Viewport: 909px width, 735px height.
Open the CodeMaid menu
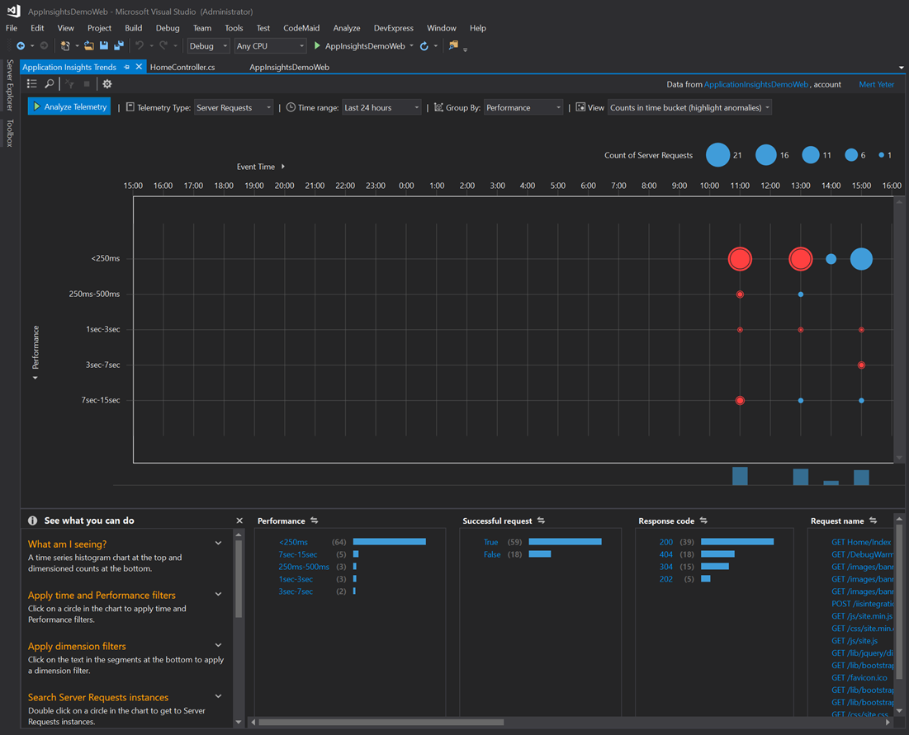[x=301, y=28]
